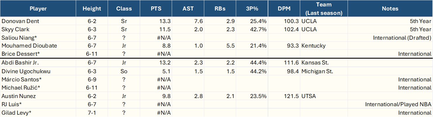Click the 3P% column header
The image size is (433, 117).
point(252,8)
